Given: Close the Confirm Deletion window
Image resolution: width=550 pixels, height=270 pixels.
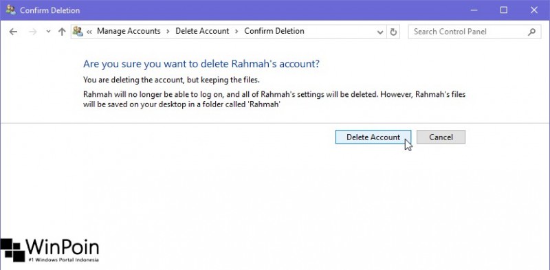Looking at the screenshot, I should pyautogui.click(x=534, y=10).
